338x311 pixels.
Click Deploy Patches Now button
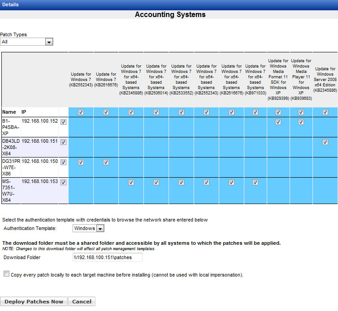34,302
